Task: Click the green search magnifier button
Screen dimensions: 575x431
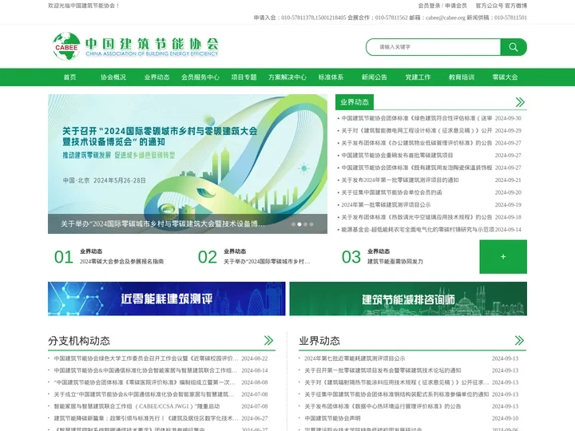Action: [514, 47]
